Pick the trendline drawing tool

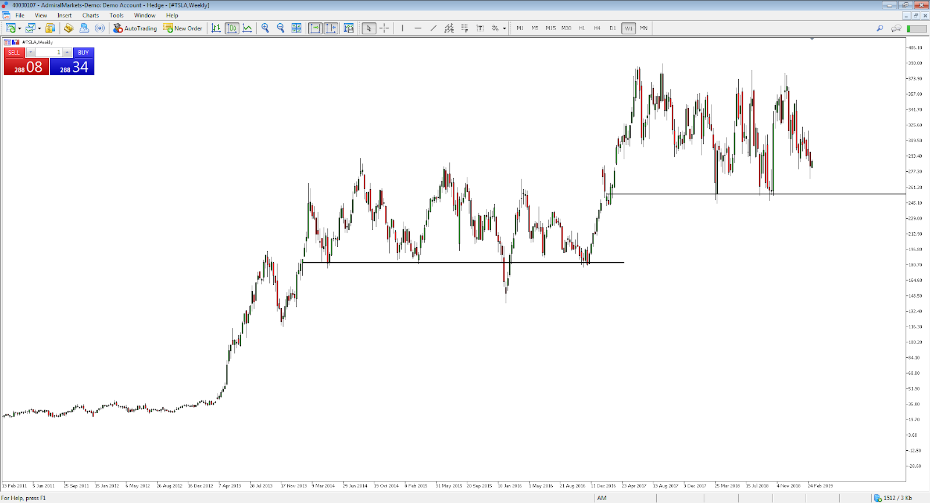pyautogui.click(x=434, y=28)
